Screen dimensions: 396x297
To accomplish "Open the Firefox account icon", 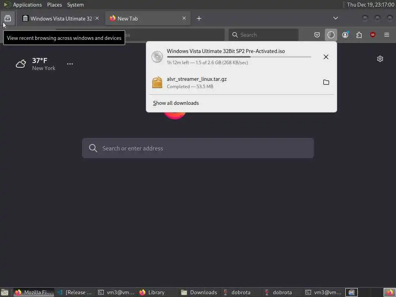I will click(x=345, y=35).
